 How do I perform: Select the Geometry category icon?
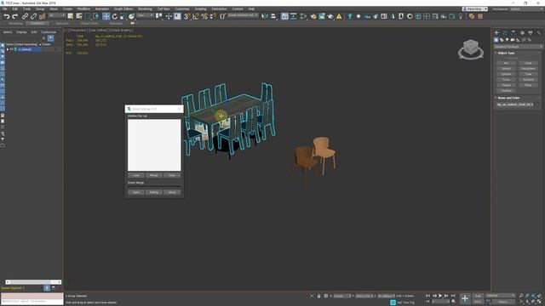(x=496, y=40)
